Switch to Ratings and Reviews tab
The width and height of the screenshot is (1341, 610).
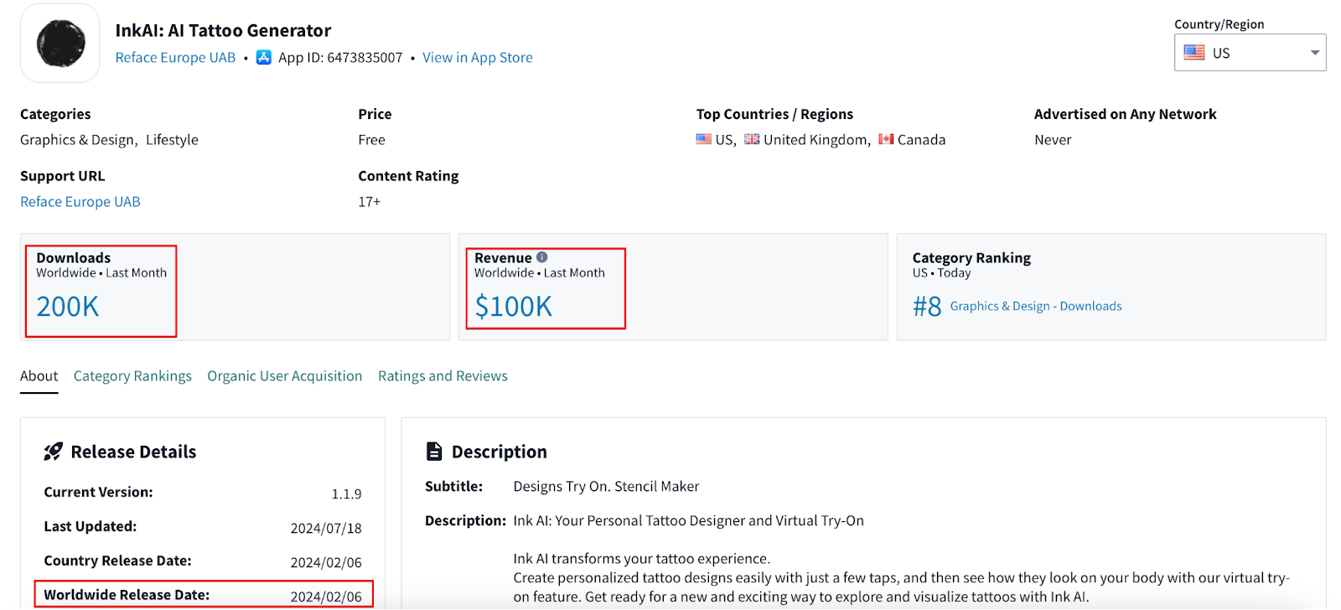(x=443, y=376)
